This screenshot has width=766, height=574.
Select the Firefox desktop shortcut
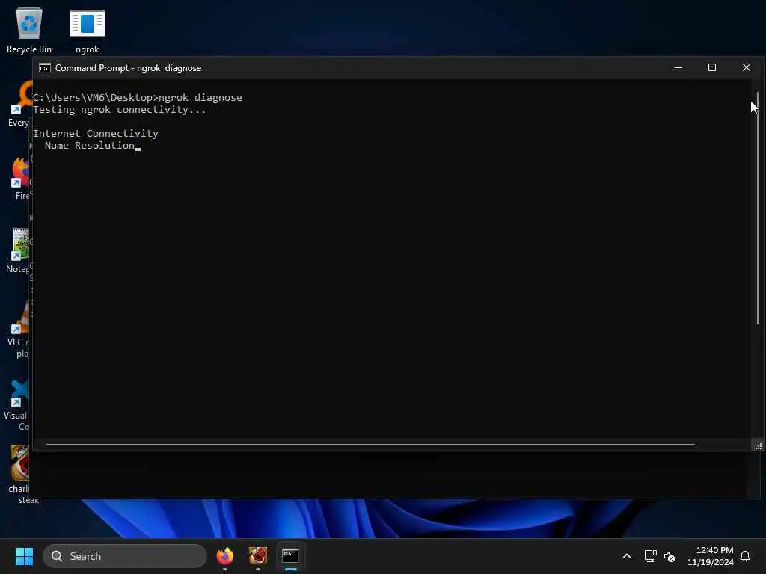pyautogui.click(x=19, y=178)
